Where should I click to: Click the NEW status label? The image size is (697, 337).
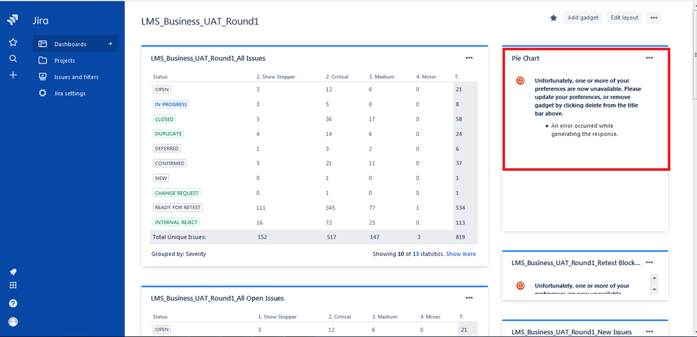tap(161, 178)
